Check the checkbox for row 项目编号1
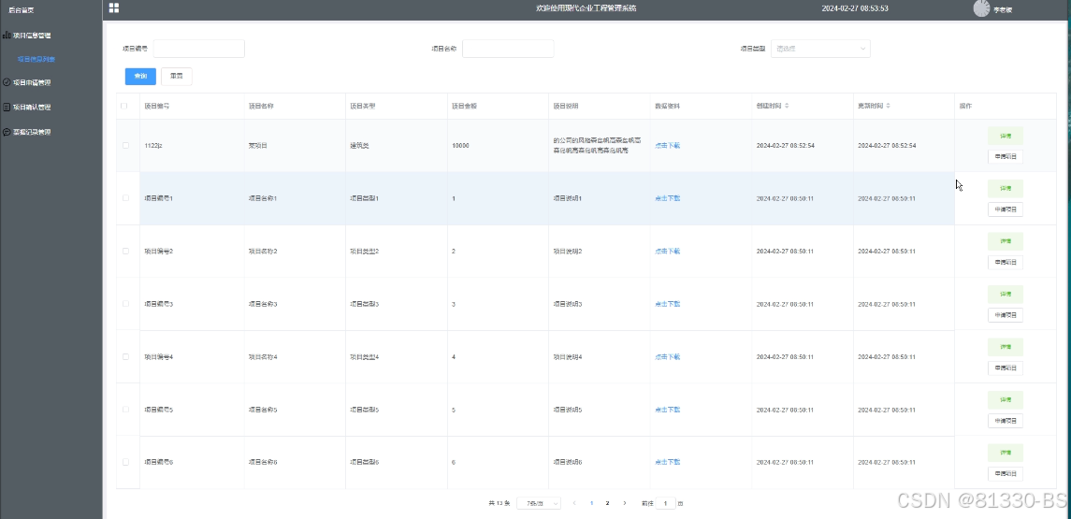 click(125, 198)
